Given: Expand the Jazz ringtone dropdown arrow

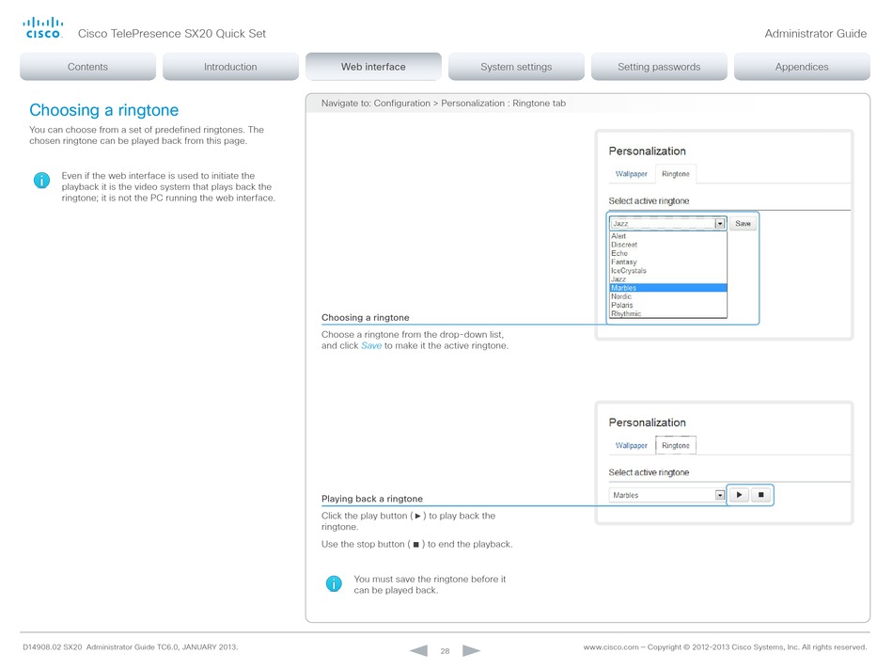Looking at the screenshot, I should pyautogui.click(x=720, y=223).
